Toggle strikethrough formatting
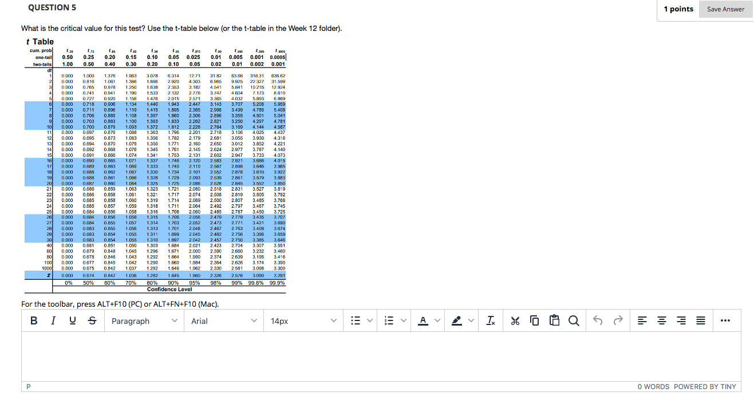 91,321
